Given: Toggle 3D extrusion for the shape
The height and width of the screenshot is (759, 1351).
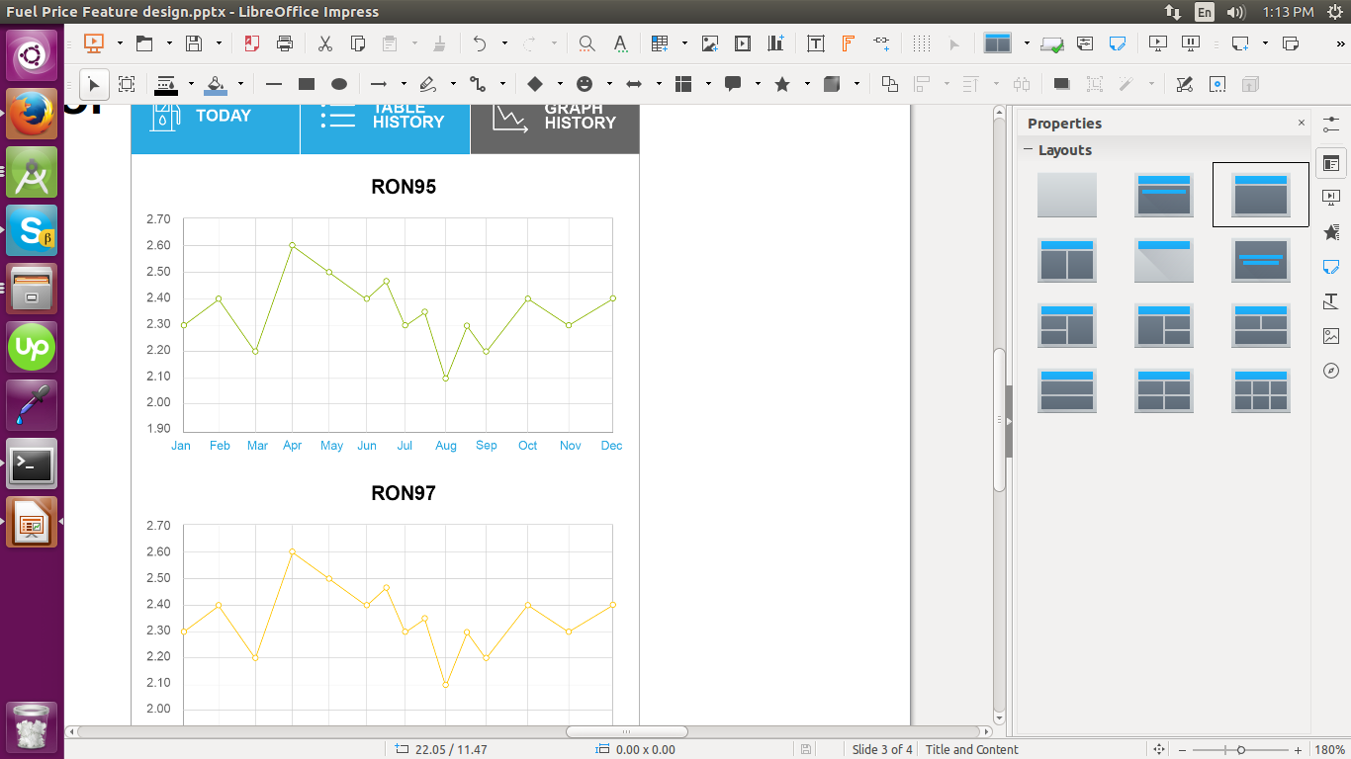Looking at the screenshot, I should [1250, 84].
